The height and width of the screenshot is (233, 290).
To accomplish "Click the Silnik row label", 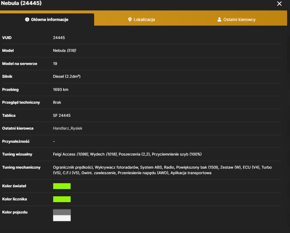I will (7, 76).
